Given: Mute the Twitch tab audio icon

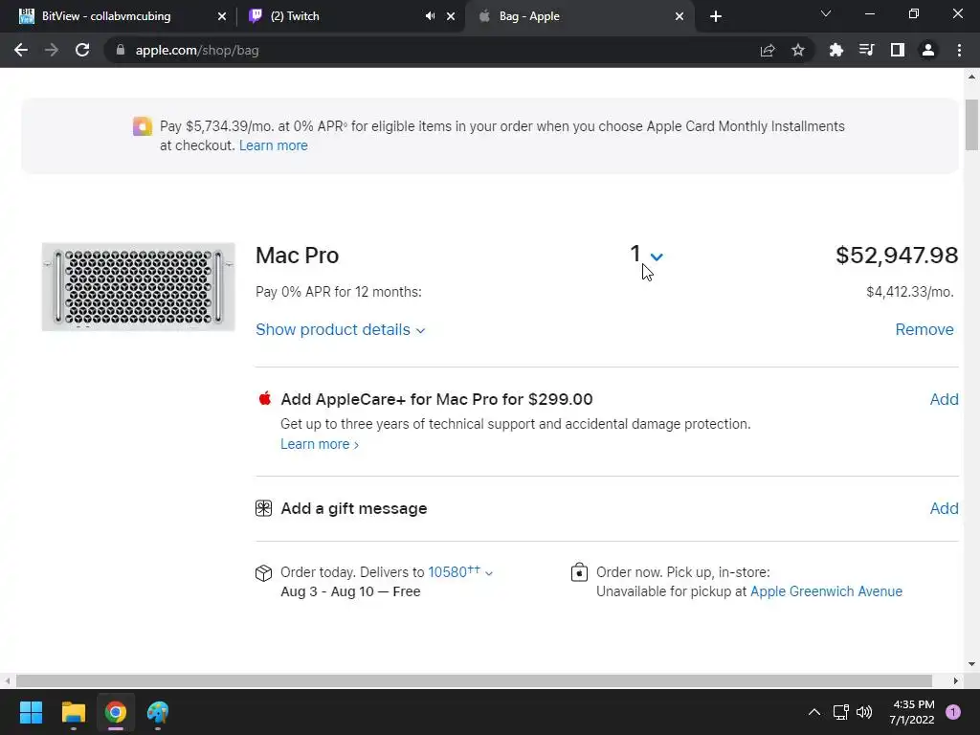Looking at the screenshot, I should (x=430, y=16).
